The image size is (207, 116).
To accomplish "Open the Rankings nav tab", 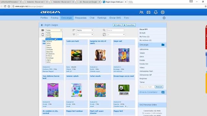I will point(102,18).
